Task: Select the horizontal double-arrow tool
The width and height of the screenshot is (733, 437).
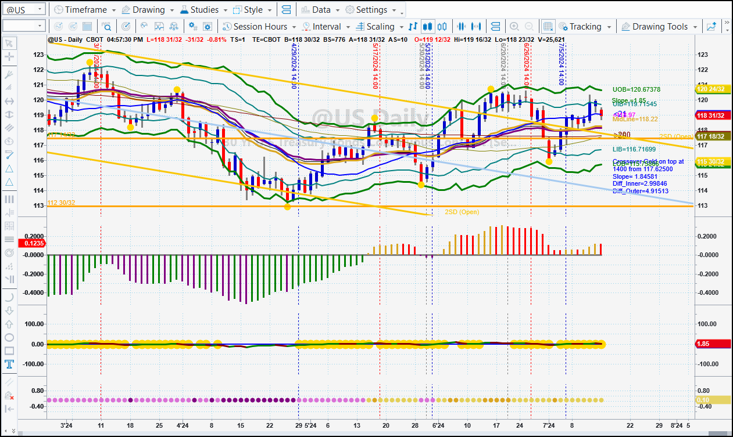Action: (9, 101)
